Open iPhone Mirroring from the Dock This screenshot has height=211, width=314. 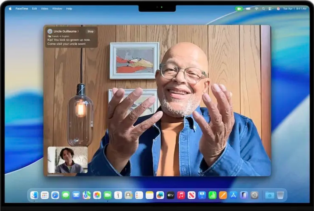coord(244,195)
